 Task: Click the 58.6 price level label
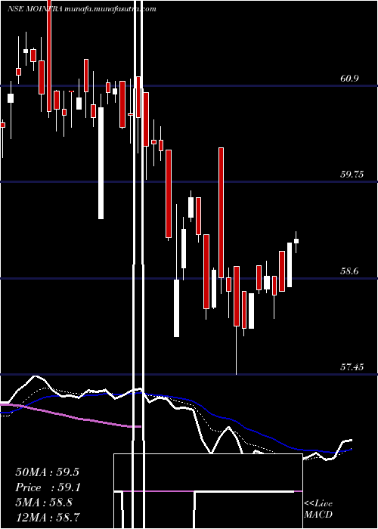349,271
